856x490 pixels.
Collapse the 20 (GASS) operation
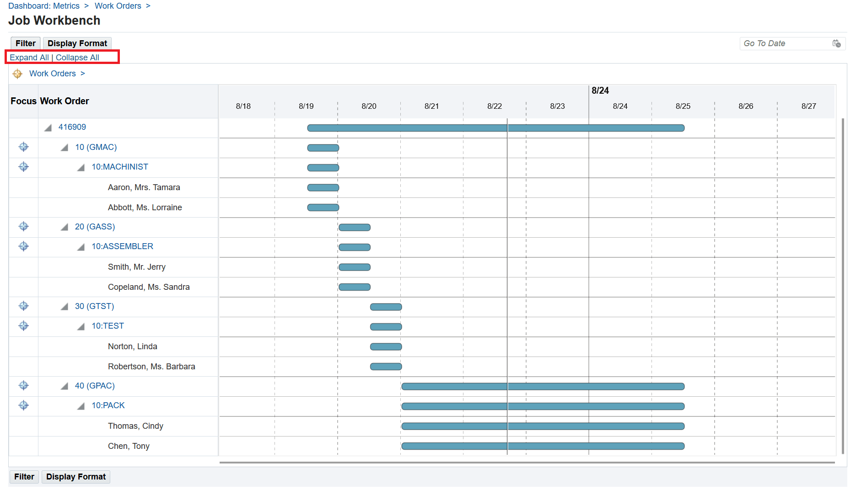pyautogui.click(x=65, y=227)
